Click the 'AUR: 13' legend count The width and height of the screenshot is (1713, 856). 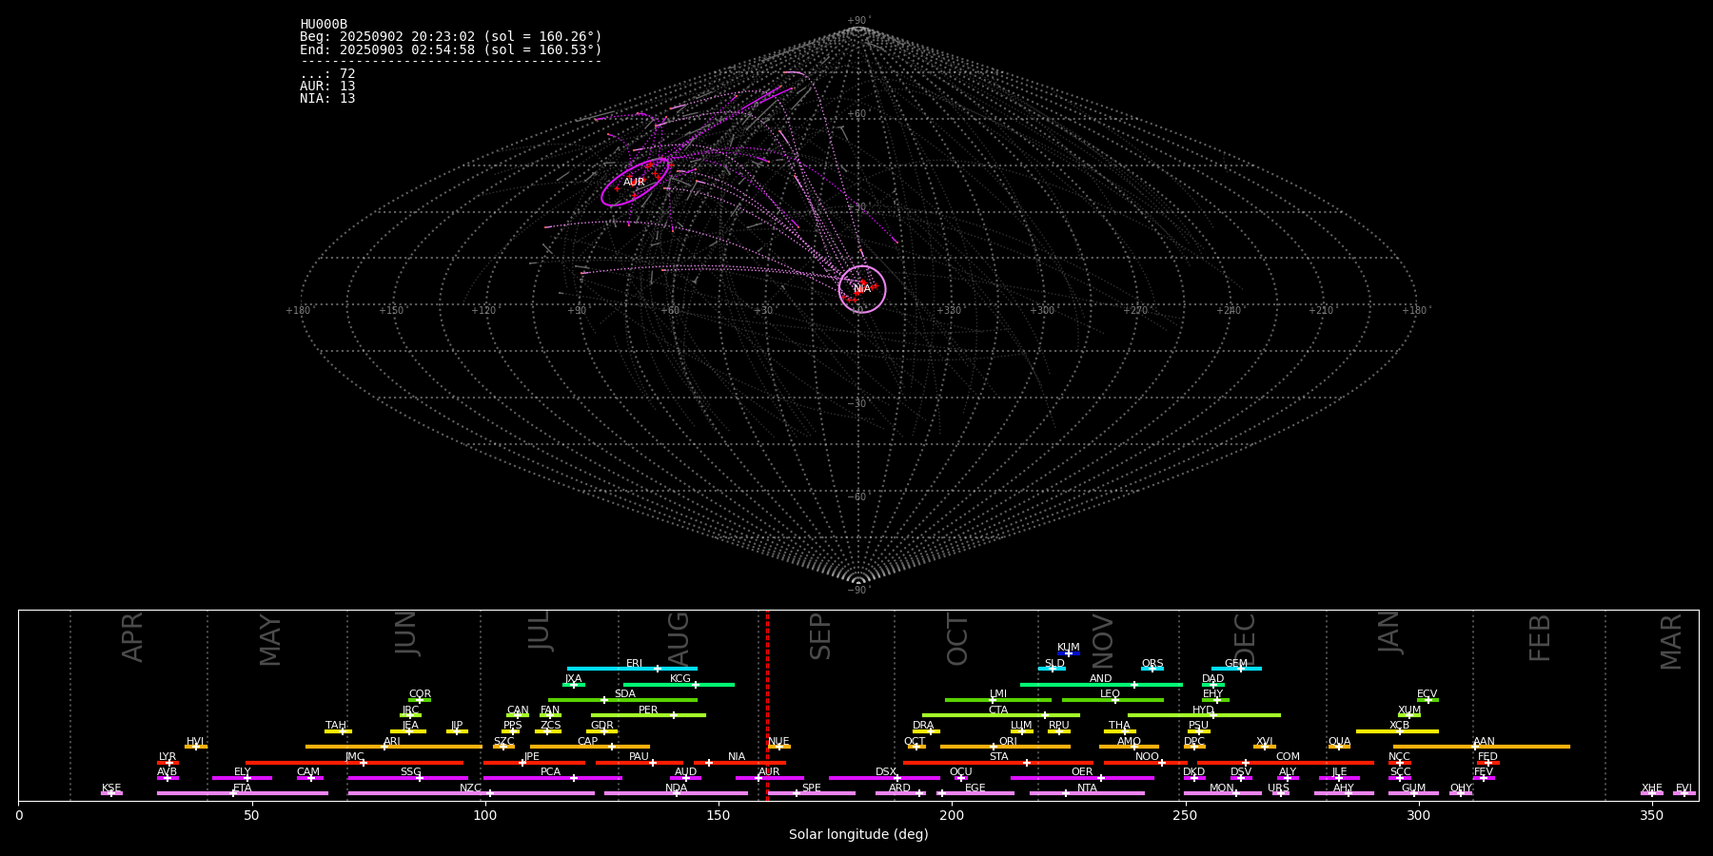point(327,87)
